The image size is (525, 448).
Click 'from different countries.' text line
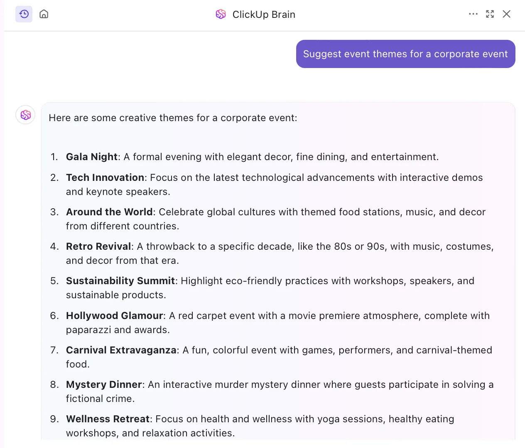123,226
